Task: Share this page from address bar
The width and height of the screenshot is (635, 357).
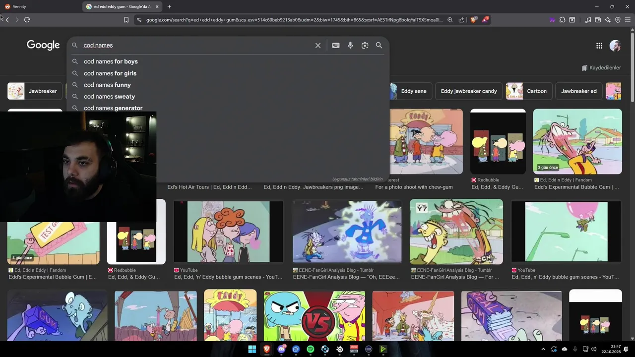Action: click(x=461, y=20)
